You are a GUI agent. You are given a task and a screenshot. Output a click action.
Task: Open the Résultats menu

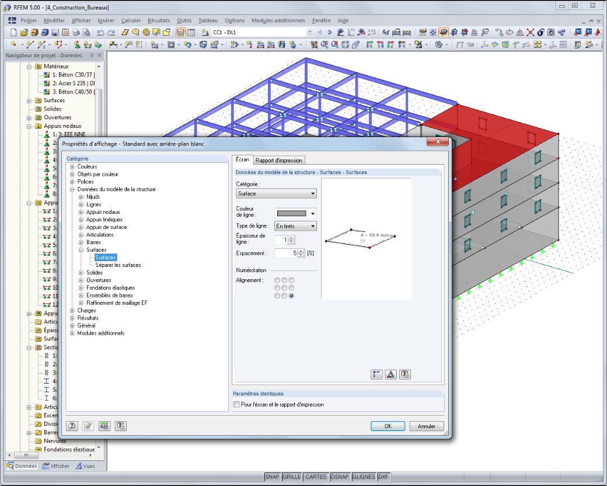pos(159,20)
